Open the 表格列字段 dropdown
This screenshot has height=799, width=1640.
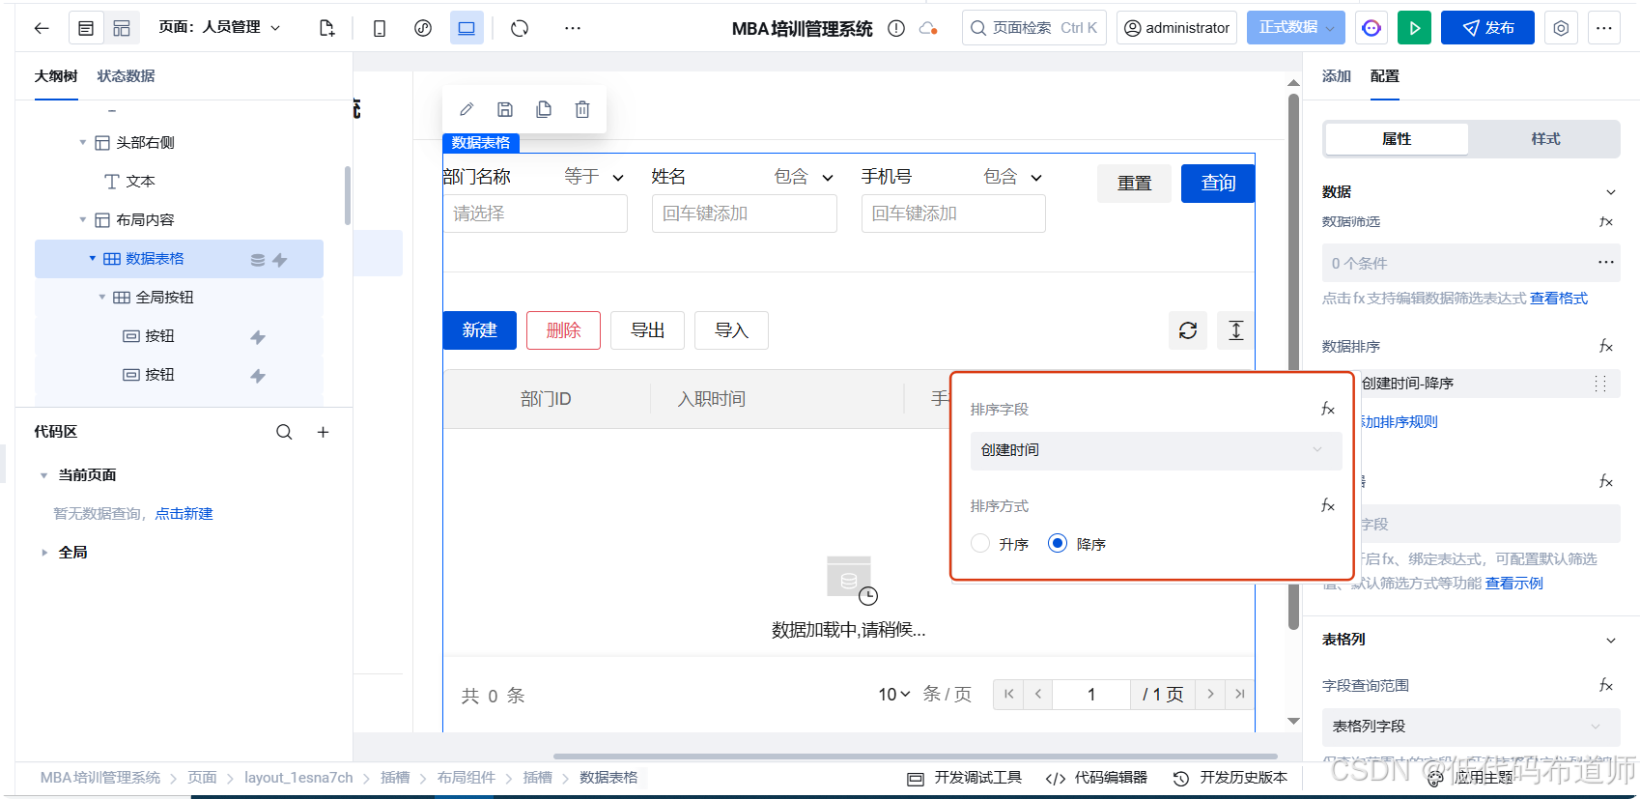[x=1471, y=727]
